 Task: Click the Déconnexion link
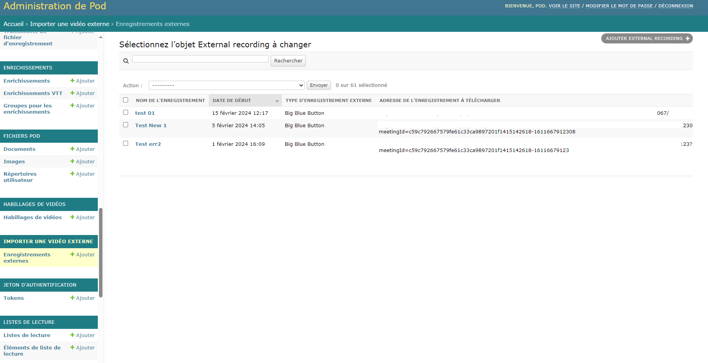pos(675,6)
